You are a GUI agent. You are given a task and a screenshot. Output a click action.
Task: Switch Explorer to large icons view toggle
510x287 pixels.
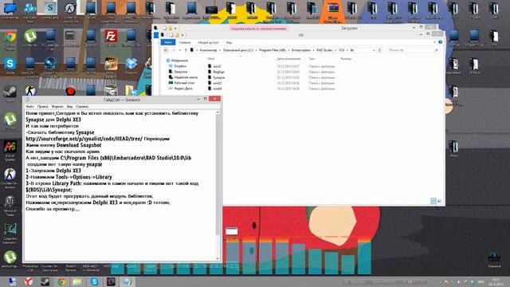tap(439, 201)
